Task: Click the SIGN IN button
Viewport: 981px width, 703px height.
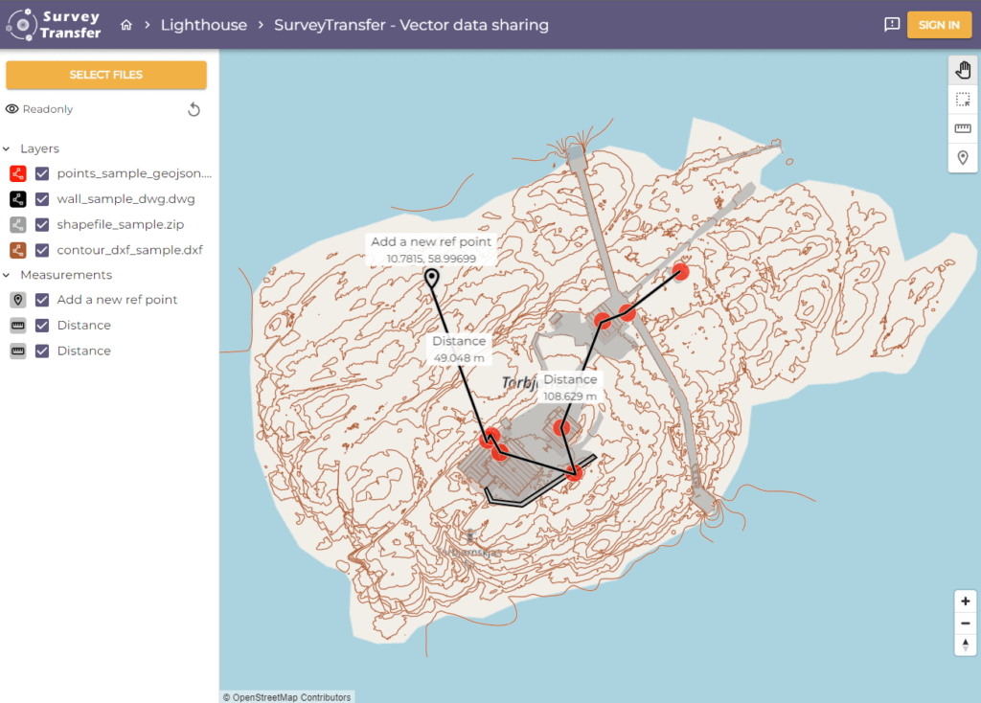Action: [x=940, y=25]
